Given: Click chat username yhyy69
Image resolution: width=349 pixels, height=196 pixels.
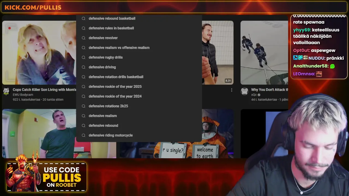Looking at the screenshot, I should tap(302, 30).
